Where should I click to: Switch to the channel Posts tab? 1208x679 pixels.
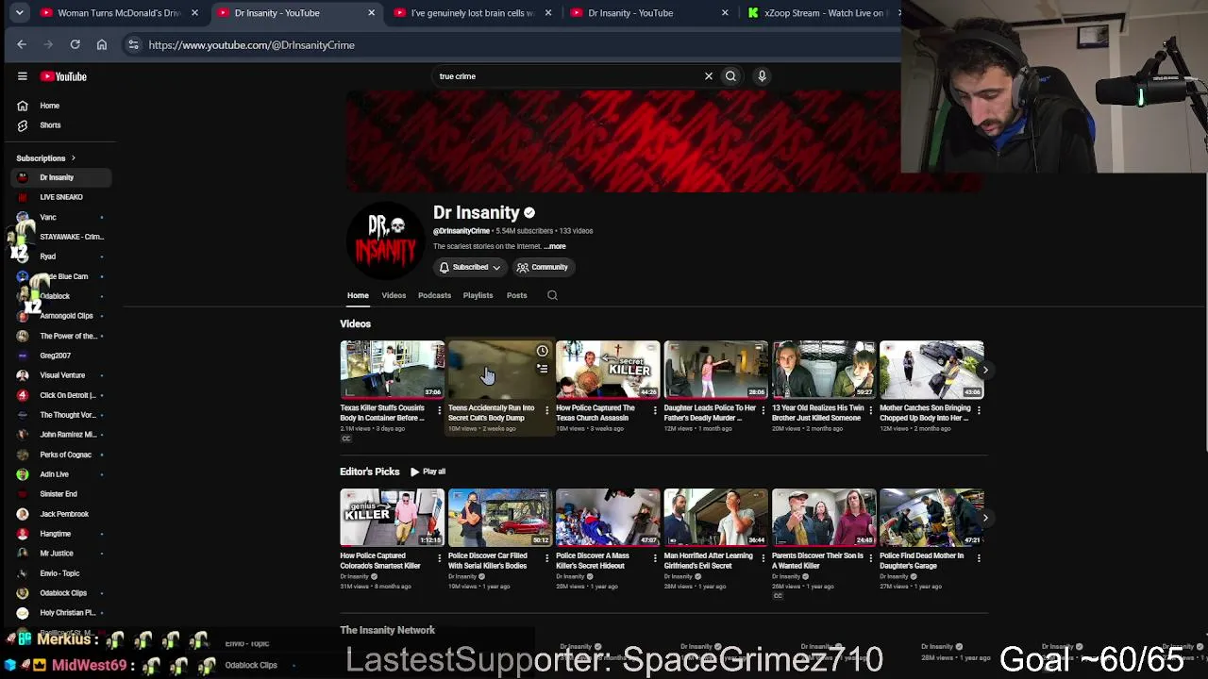516,295
